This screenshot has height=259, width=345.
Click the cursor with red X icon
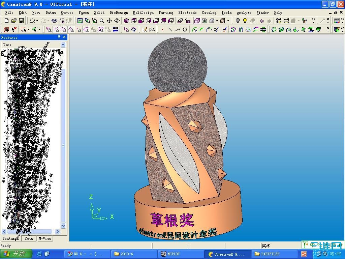(14, 29)
